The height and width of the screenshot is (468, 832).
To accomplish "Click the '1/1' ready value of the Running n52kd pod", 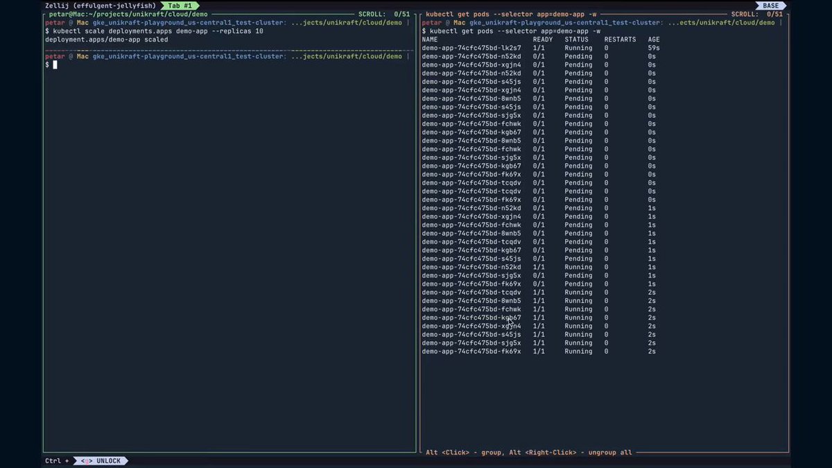I will [x=539, y=267].
